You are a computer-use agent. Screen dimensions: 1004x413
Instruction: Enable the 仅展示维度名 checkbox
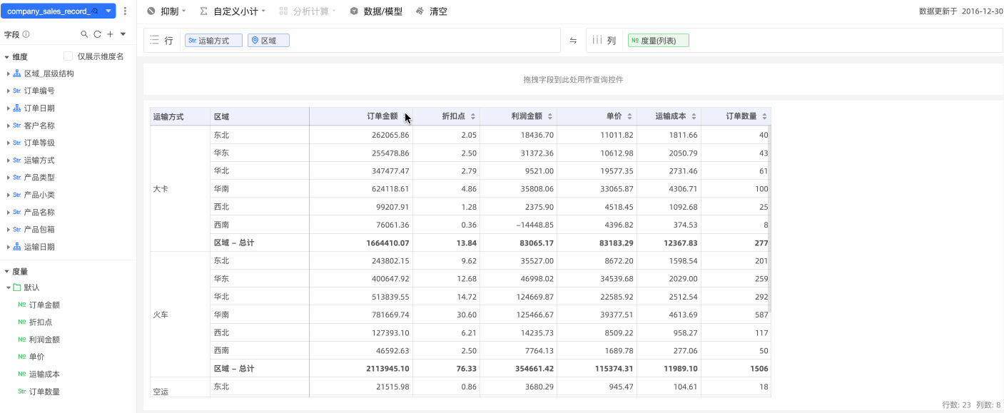(69, 56)
